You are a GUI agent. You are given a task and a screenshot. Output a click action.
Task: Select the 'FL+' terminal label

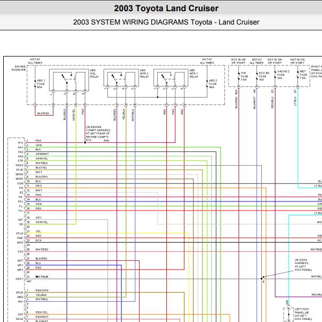click(x=21, y=211)
